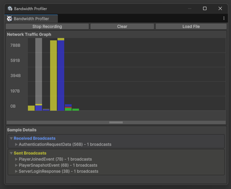
Task: Click the Unity icon in the title bar
Action: tap(10, 8)
